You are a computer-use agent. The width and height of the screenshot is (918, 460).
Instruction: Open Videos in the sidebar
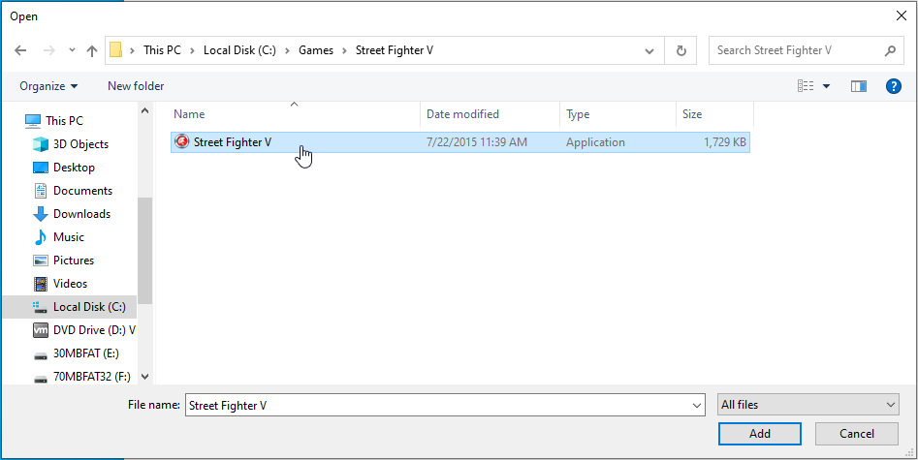point(70,284)
